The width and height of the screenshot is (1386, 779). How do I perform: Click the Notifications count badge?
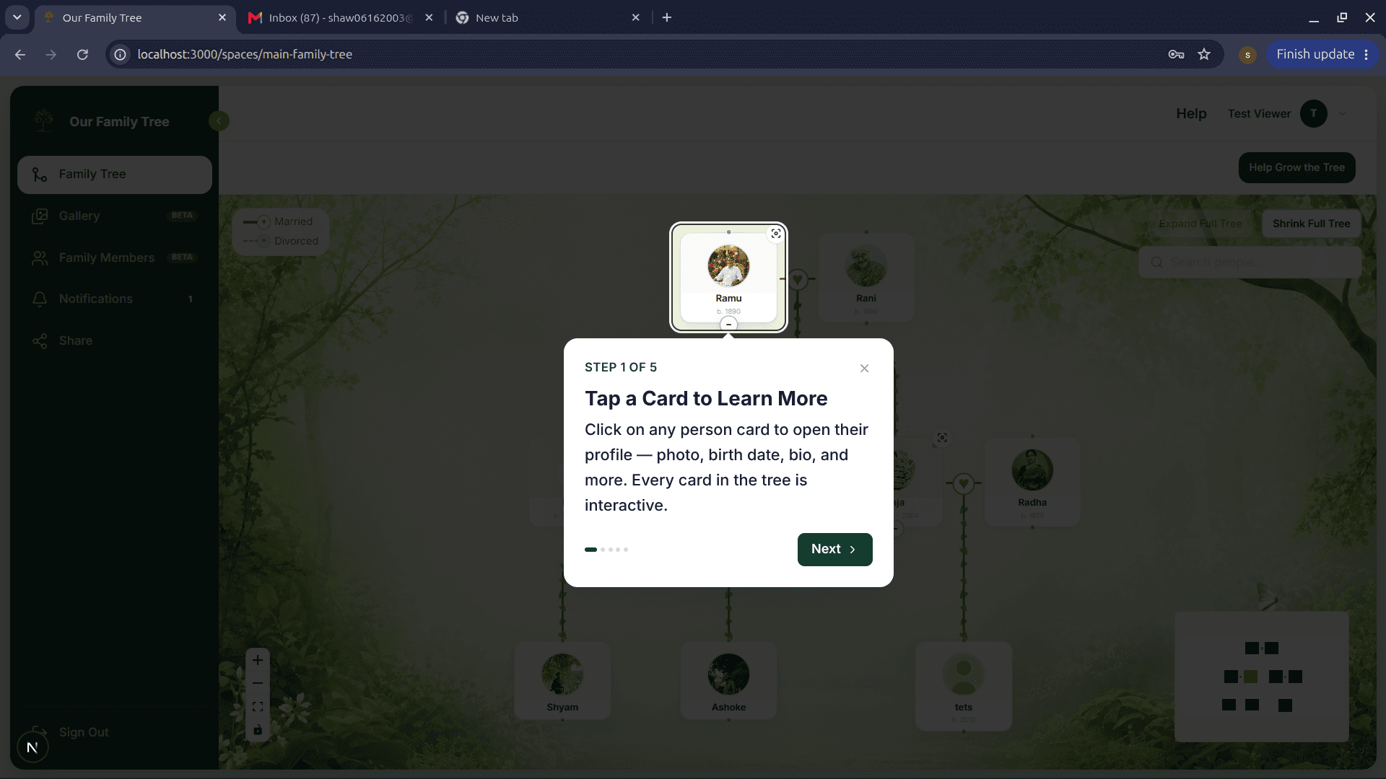(191, 299)
